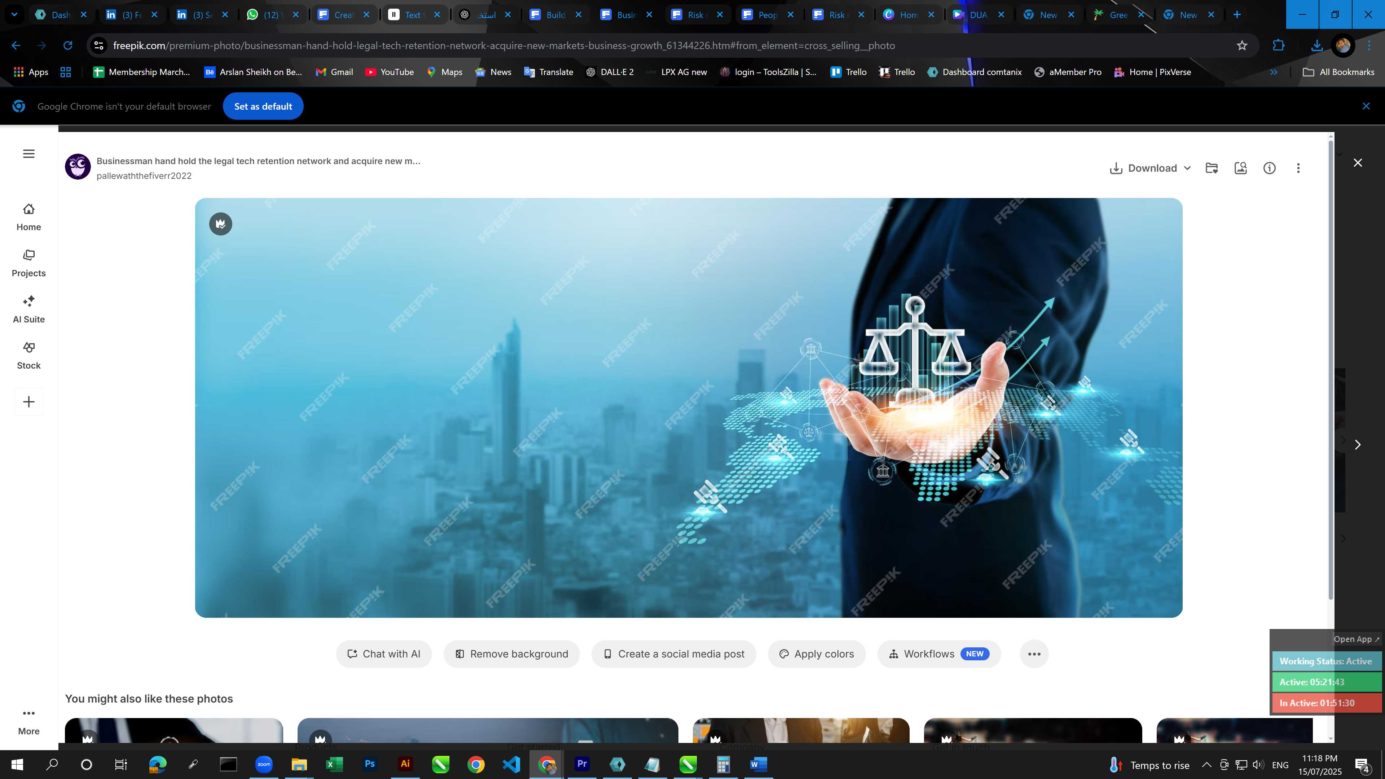Click Create a social media post
The width and height of the screenshot is (1385, 779).
tap(674, 654)
